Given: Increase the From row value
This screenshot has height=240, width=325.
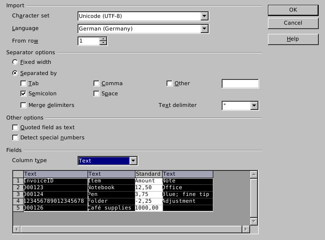Looking at the screenshot, I should point(103,39).
